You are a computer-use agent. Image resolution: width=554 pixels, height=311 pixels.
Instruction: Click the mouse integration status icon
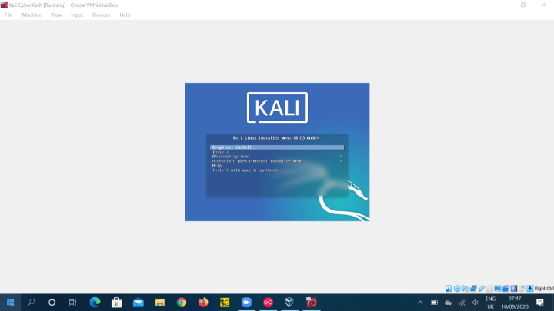tap(522, 289)
